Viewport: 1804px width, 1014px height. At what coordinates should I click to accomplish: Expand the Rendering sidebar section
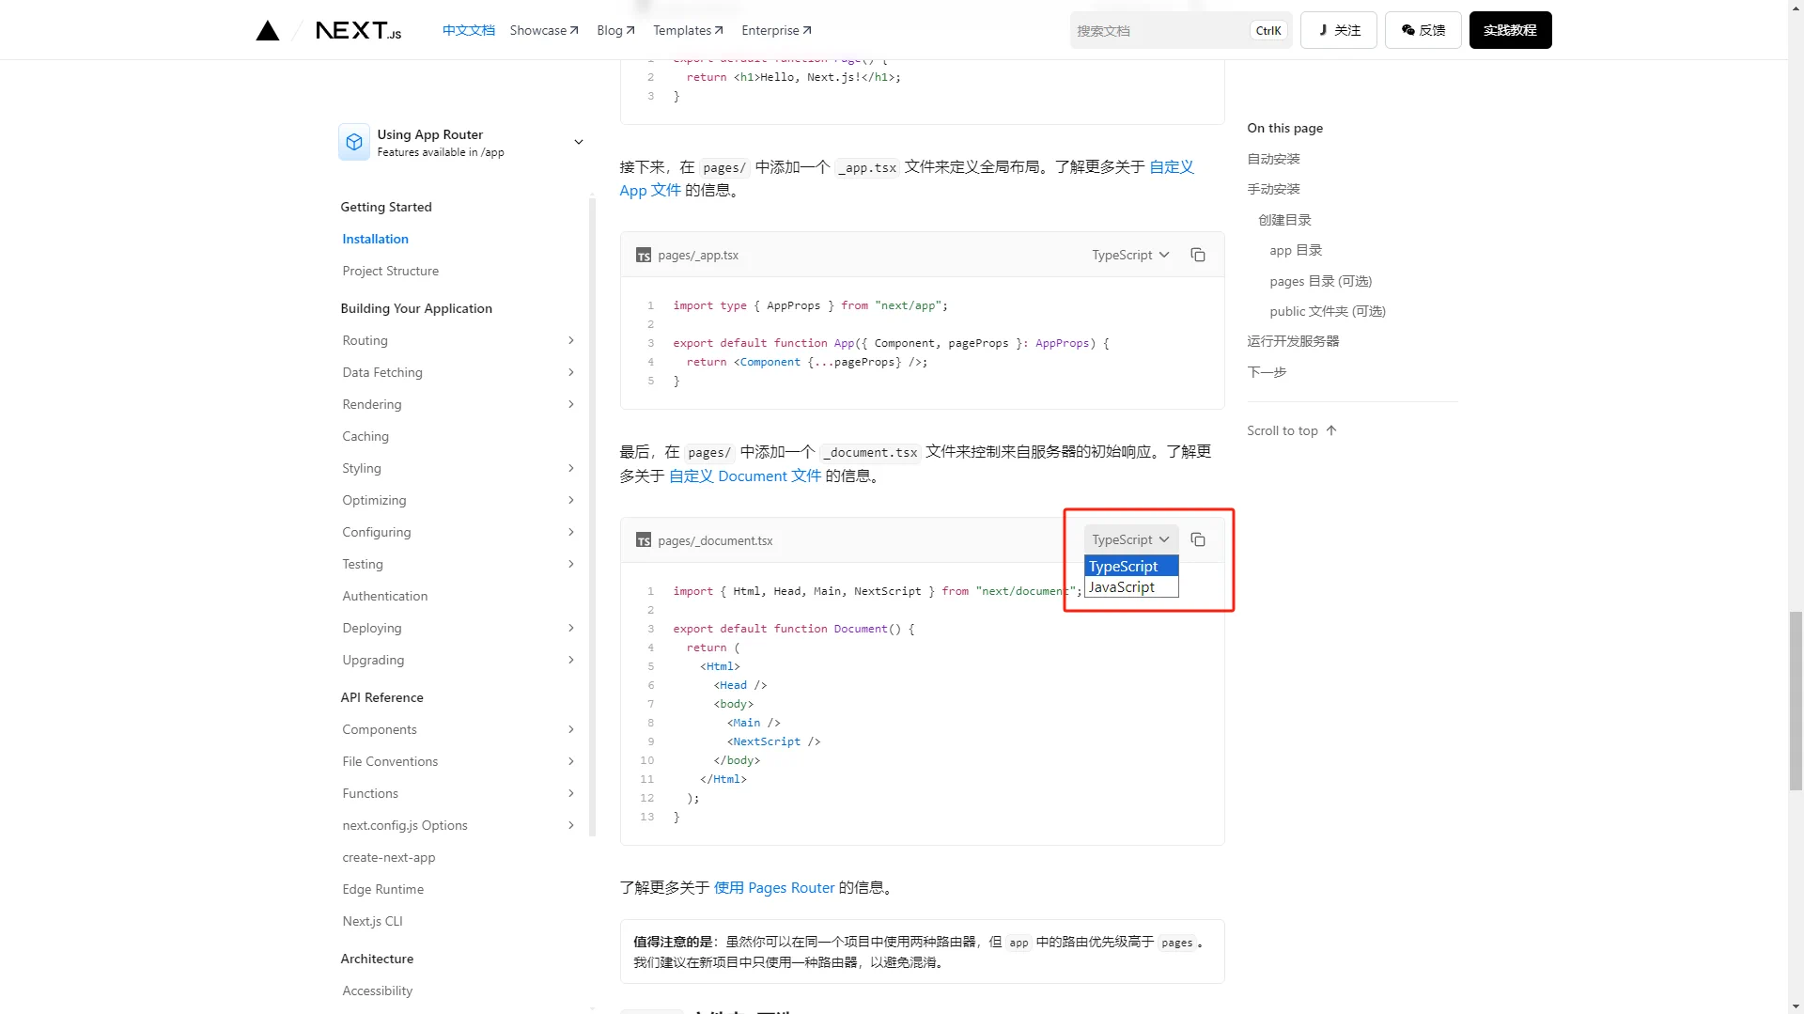[570, 404]
